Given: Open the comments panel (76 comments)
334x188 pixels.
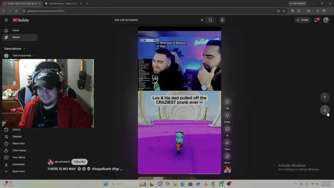Looking at the screenshot, I should [227, 129].
